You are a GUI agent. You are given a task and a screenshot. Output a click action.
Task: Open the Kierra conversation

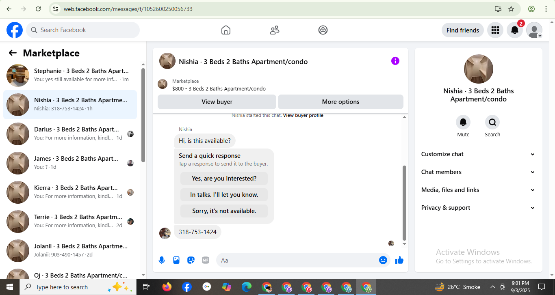tap(70, 192)
